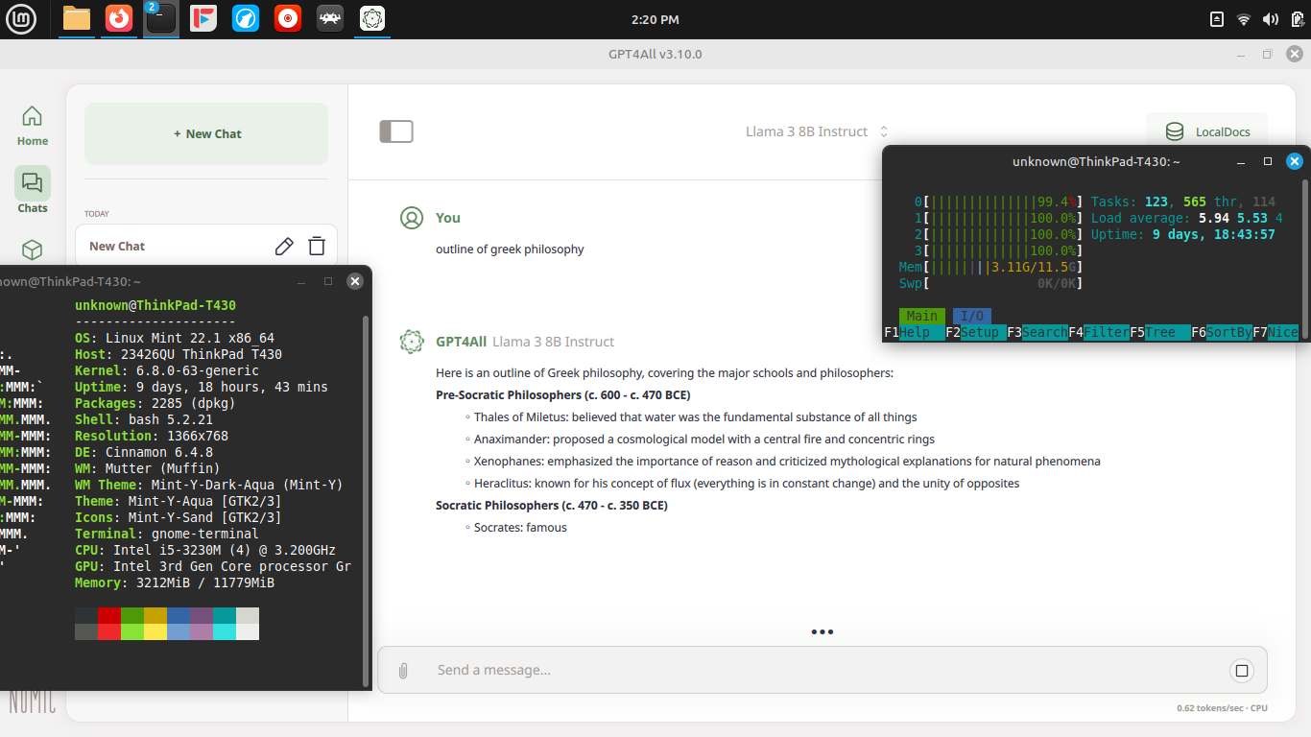Switch to the I/O tab in htop

(972, 316)
